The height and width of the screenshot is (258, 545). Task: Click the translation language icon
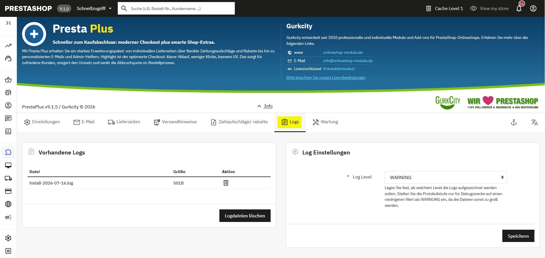tap(534, 122)
